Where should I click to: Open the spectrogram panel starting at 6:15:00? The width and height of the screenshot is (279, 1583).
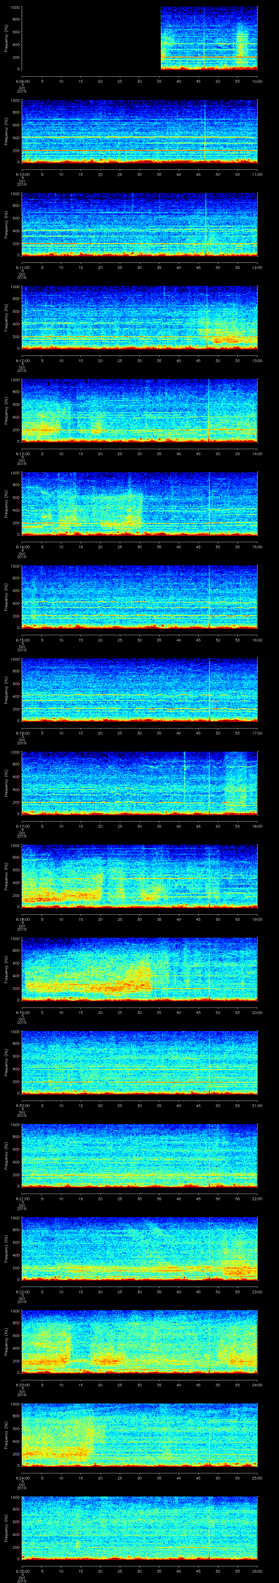(x=140, y=597)
